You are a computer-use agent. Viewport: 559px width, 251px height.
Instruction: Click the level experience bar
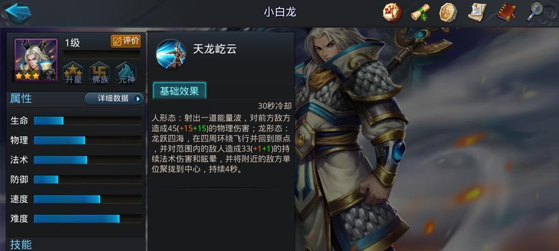pos(102,54)
